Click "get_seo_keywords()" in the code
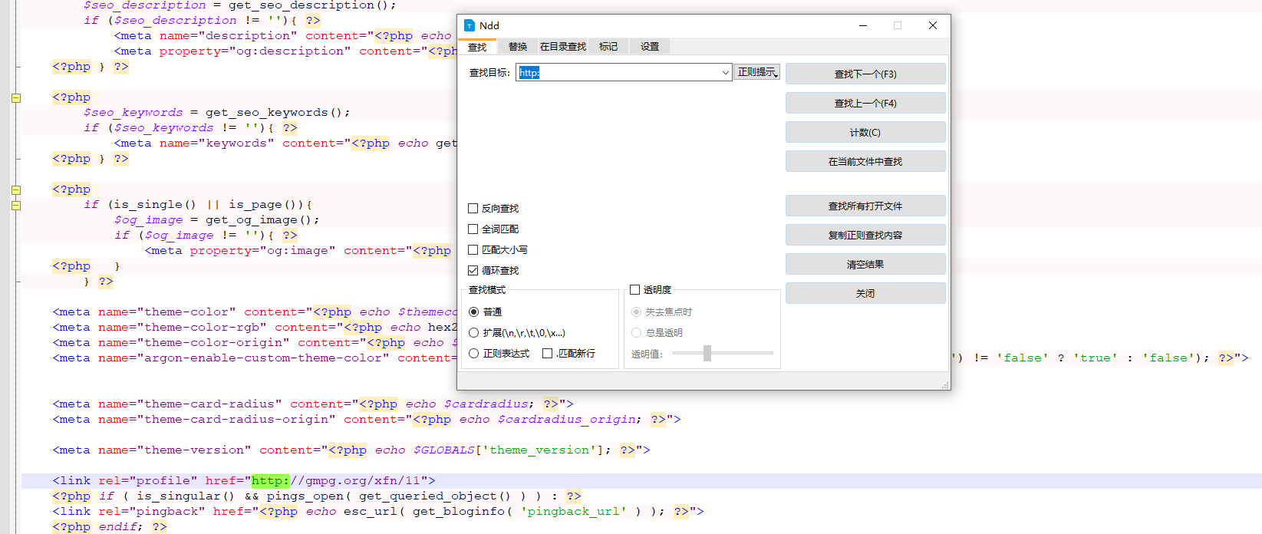 [275, 113]
